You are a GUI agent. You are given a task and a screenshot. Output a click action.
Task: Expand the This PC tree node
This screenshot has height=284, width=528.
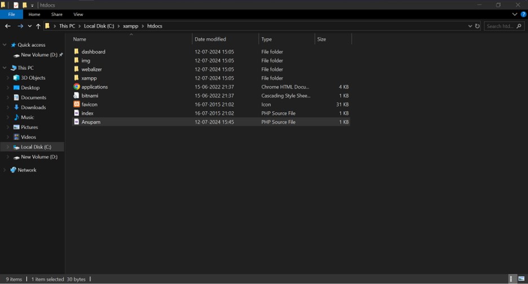point(5,68)
